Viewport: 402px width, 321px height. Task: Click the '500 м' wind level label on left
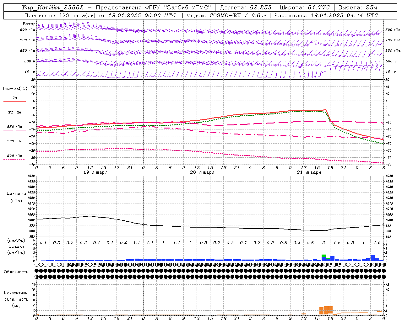tap(30, 61)
